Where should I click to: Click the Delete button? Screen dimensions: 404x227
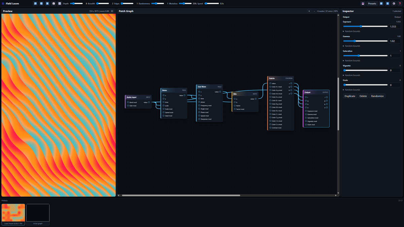(363, 96)
